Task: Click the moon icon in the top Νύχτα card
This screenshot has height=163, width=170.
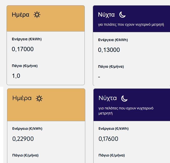Action: (122, 15)
